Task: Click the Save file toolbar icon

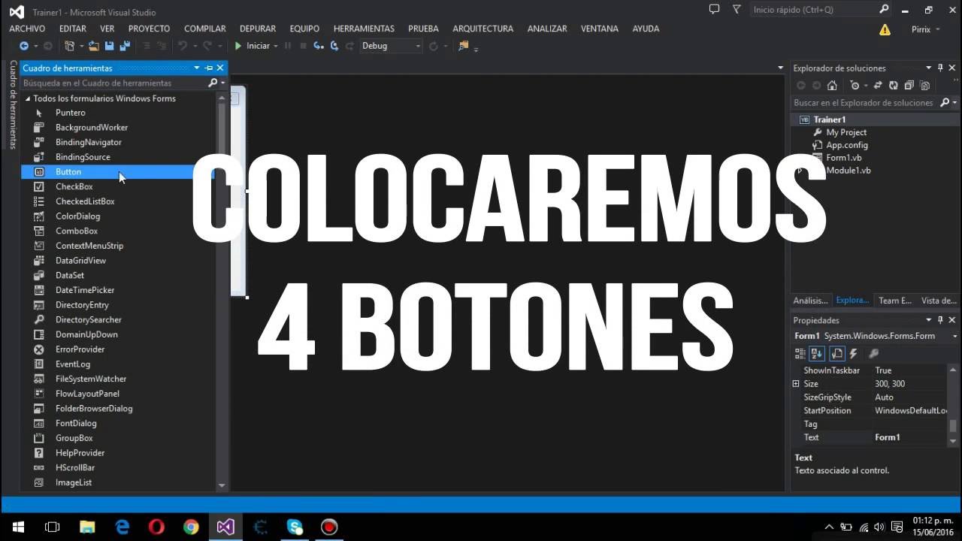Action: pos(109,46)
